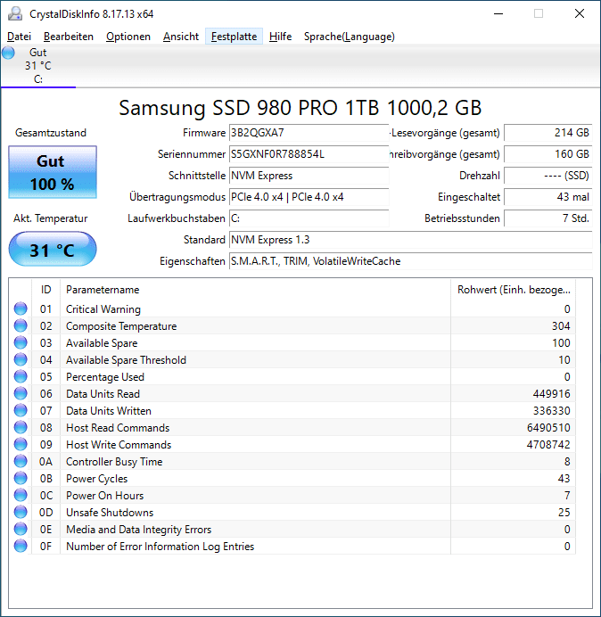
Task: Click the ID column header
Action: [46, 290]
